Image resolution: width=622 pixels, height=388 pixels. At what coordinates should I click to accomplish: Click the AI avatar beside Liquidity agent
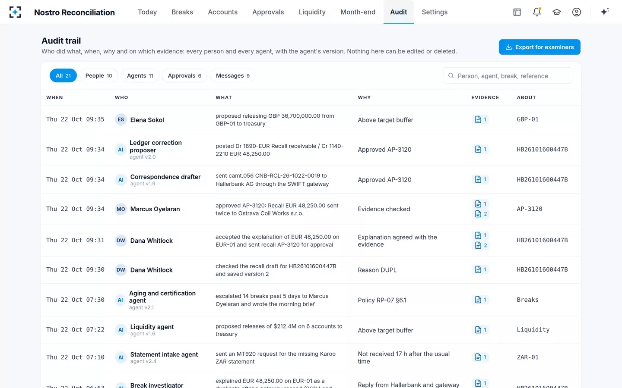pyautogui.click(x=121, y=330)
